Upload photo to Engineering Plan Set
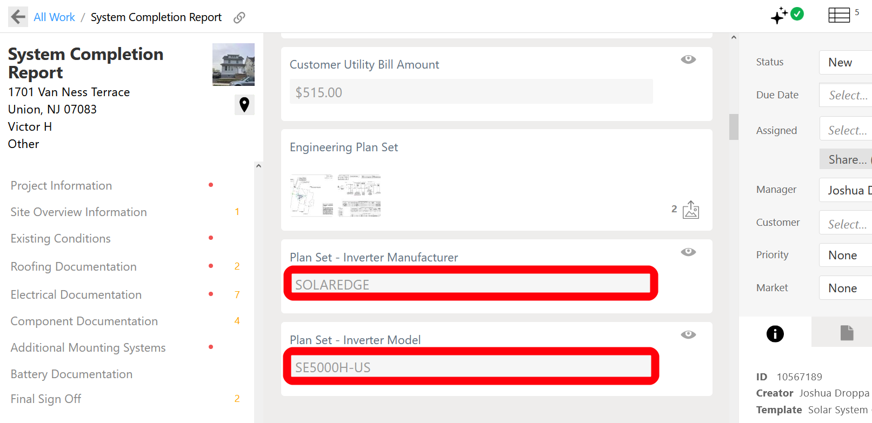872x423 pixels. pyautogui.click(x=691, y=210)
